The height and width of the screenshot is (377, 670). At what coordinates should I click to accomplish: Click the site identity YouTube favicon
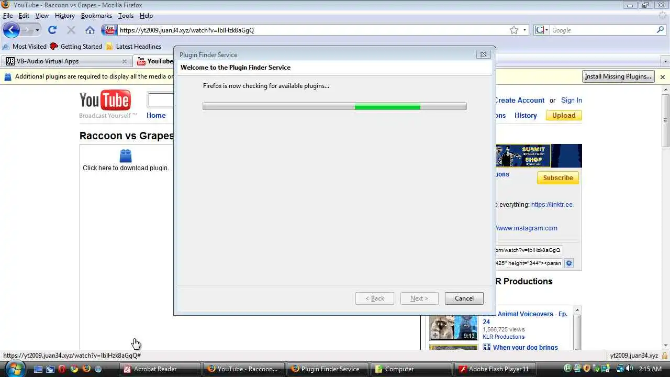click(109, 30)
